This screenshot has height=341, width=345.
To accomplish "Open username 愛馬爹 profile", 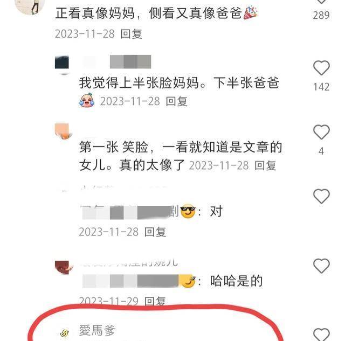I will tap(97, 330).
